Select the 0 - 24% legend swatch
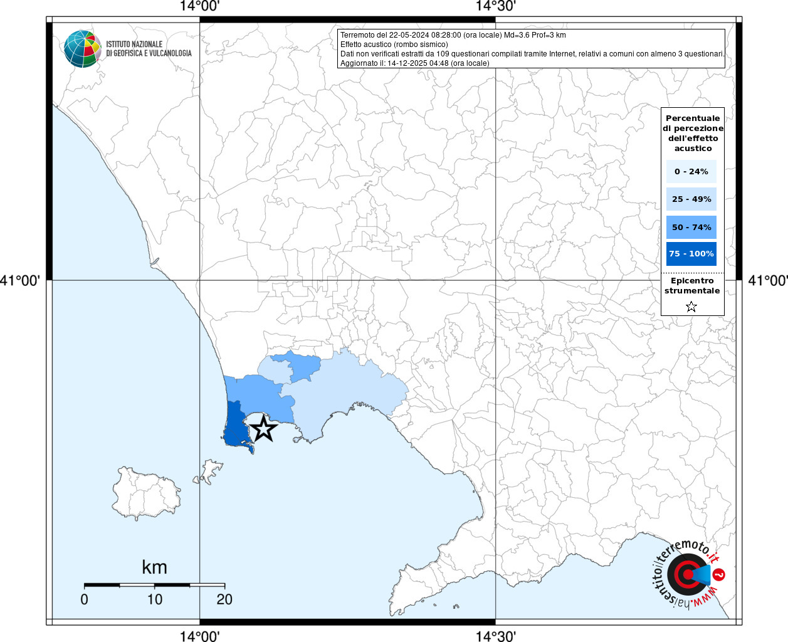Screen dimensions: 788x642 tap(691, 171)
